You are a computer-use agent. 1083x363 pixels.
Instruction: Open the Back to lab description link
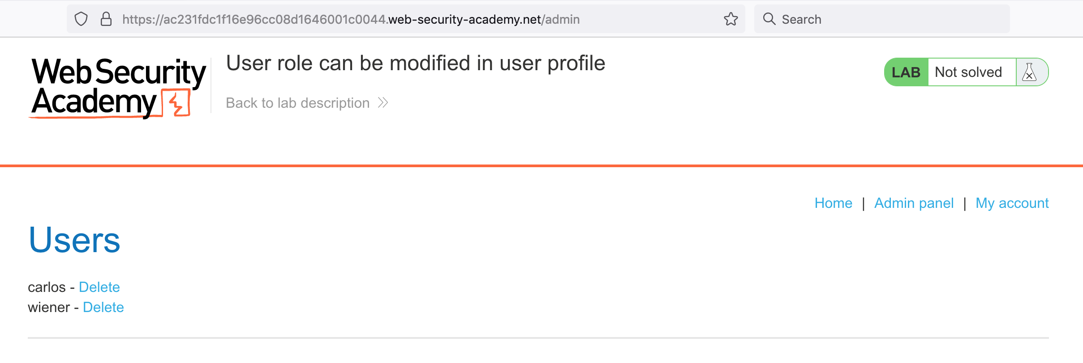click(x=298, y=103)
